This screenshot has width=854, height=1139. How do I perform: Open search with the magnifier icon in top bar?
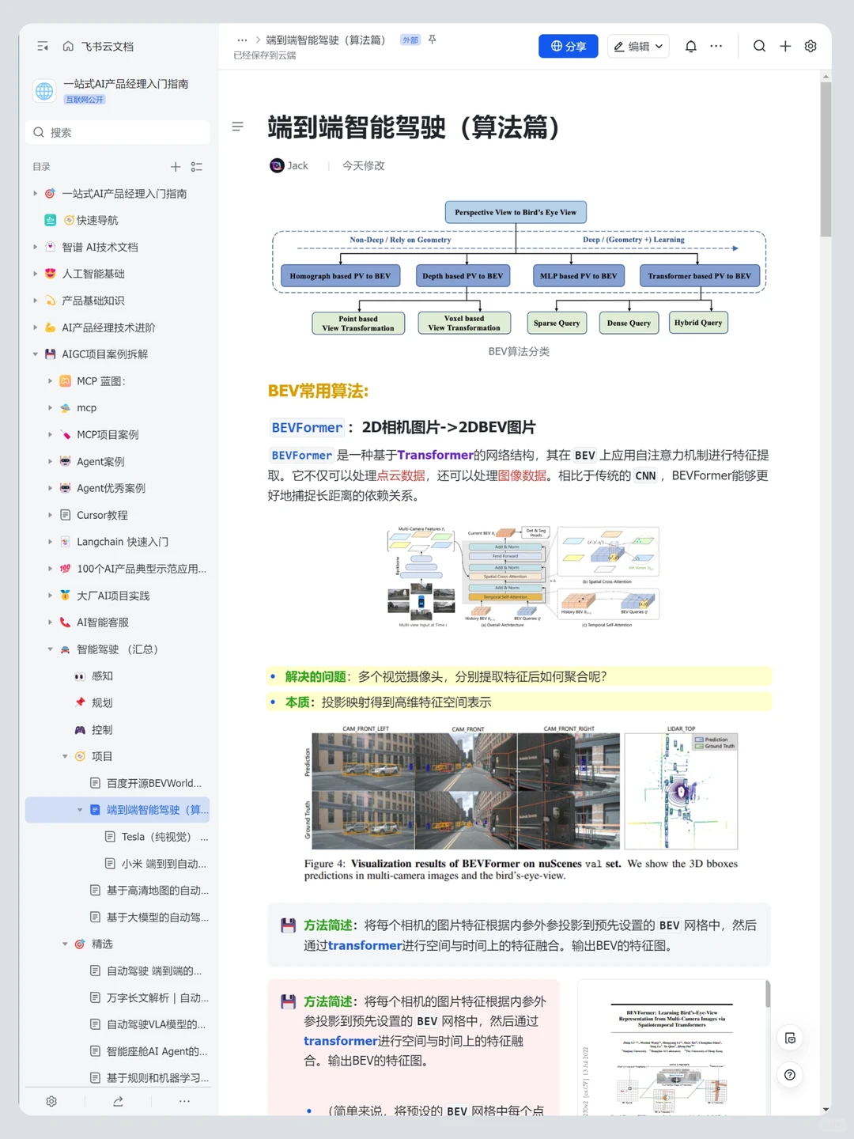pyautogui.click(x=759, y=46)
